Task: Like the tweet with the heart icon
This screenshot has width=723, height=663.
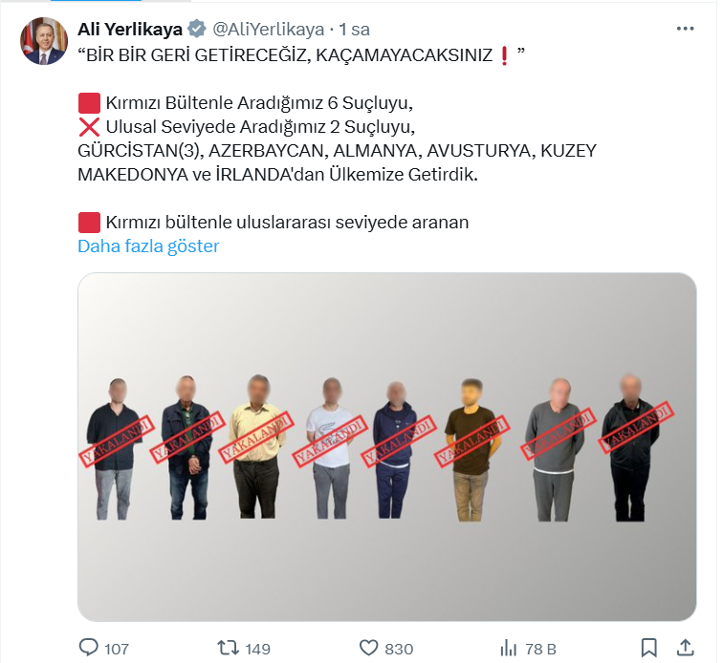Action: point(368,648)
